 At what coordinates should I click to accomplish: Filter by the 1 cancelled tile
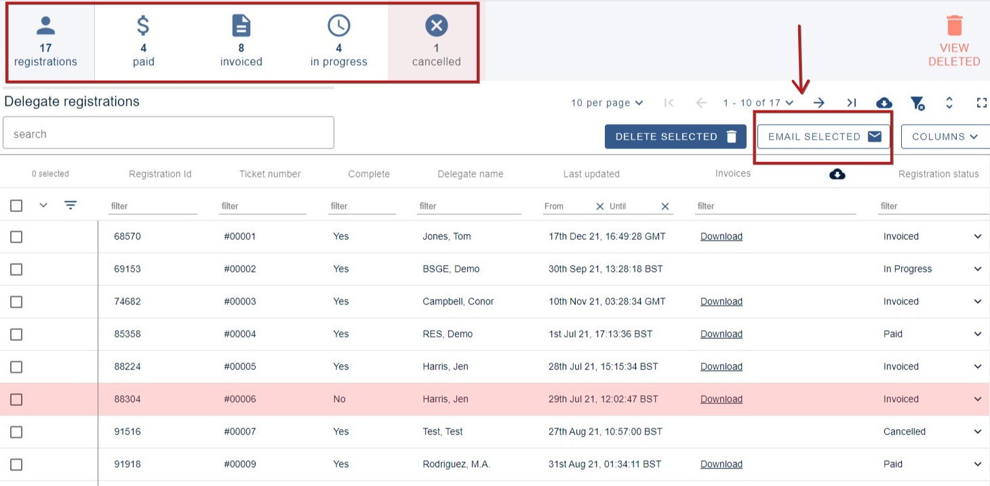(x=436, y=42)
